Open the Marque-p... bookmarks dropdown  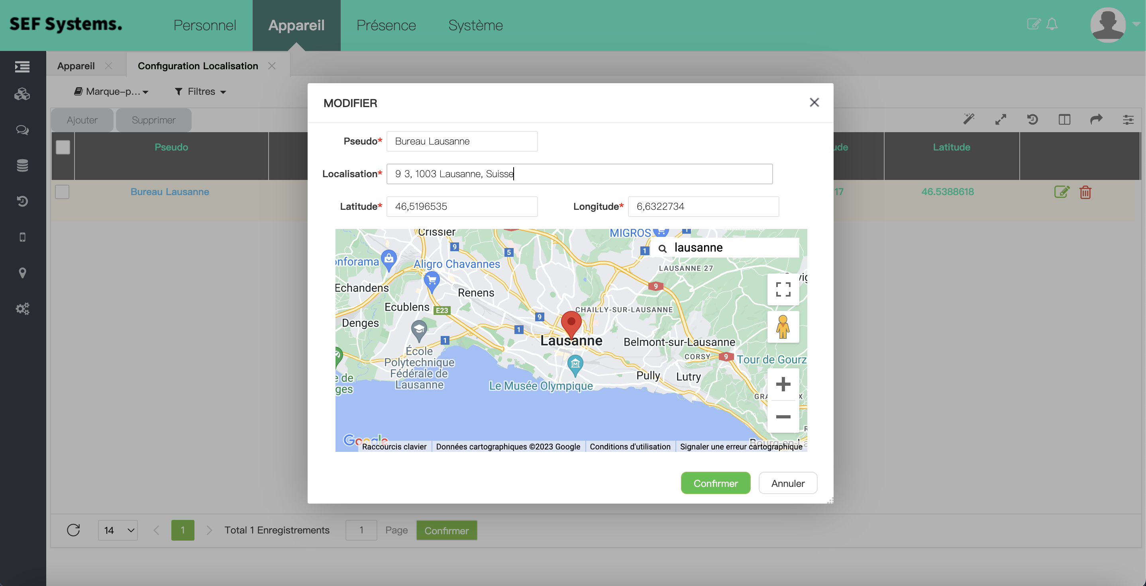click(112, 92)
